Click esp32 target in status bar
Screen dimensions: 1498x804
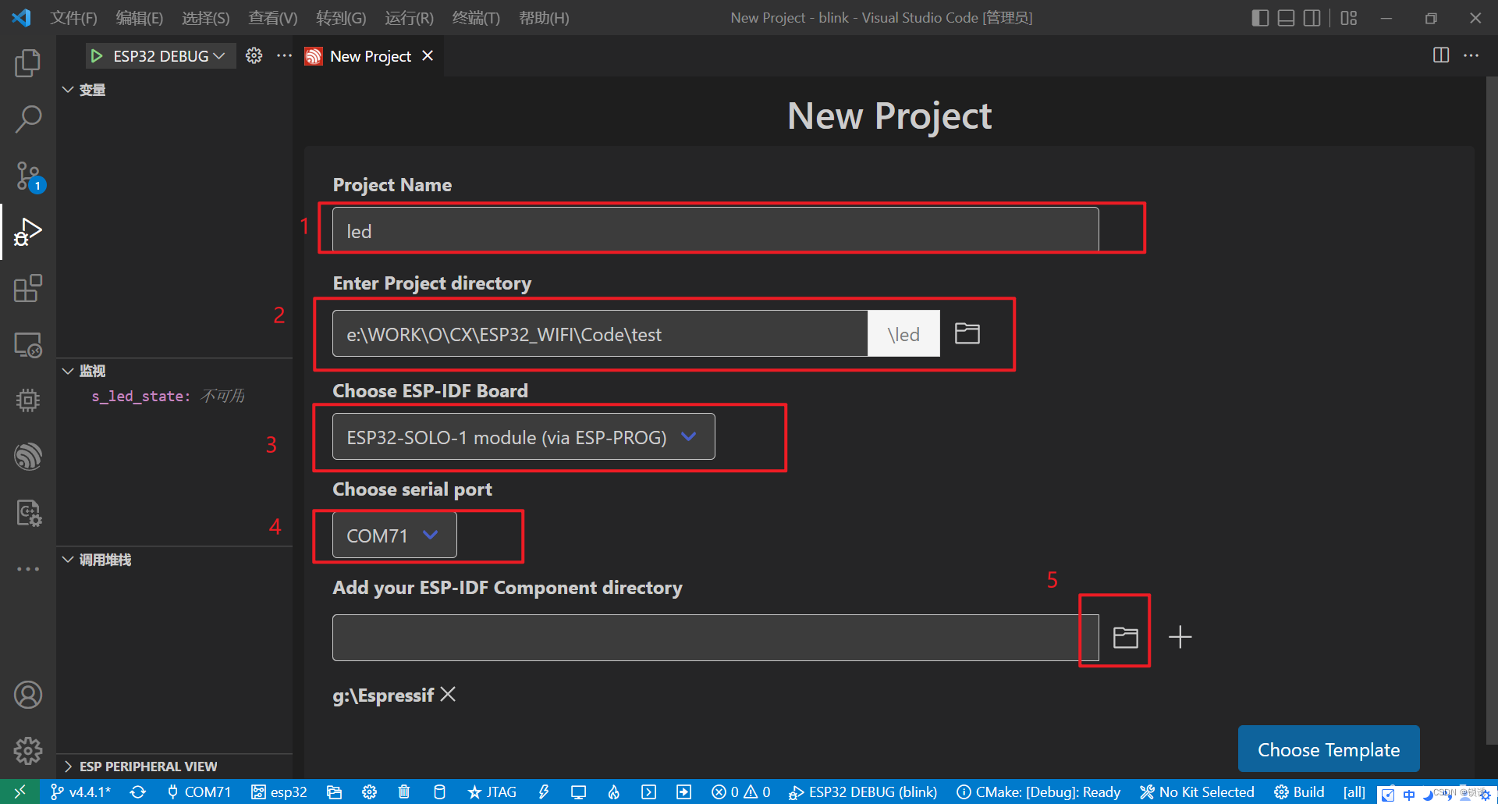point(279,792)
